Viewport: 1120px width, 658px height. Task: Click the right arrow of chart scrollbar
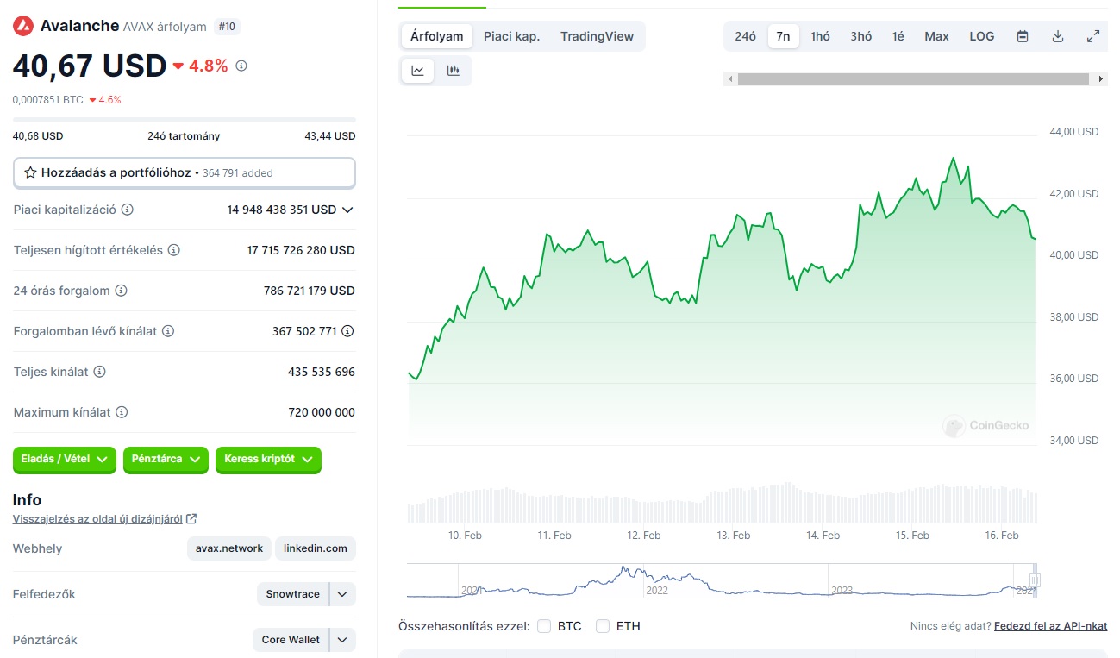click(x=1101, y=79)
